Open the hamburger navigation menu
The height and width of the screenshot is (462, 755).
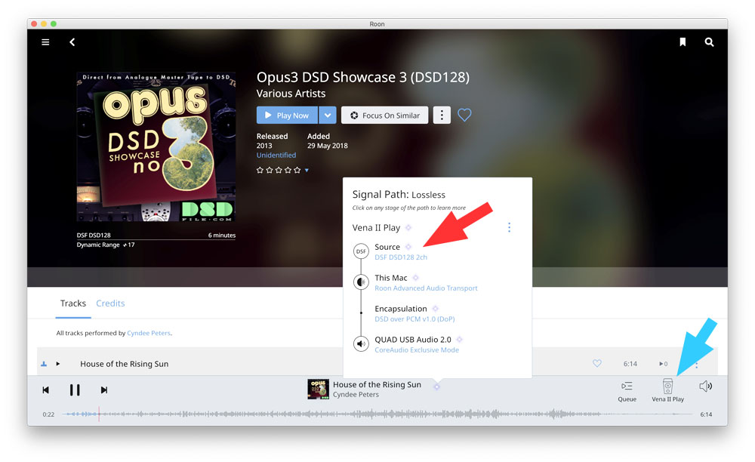pyautogui.click(x=45, y=42)
